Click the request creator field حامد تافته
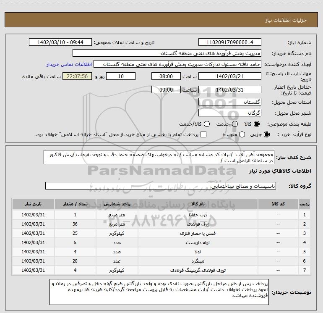Viewport: 323px width, 313px height. (177, 64)
